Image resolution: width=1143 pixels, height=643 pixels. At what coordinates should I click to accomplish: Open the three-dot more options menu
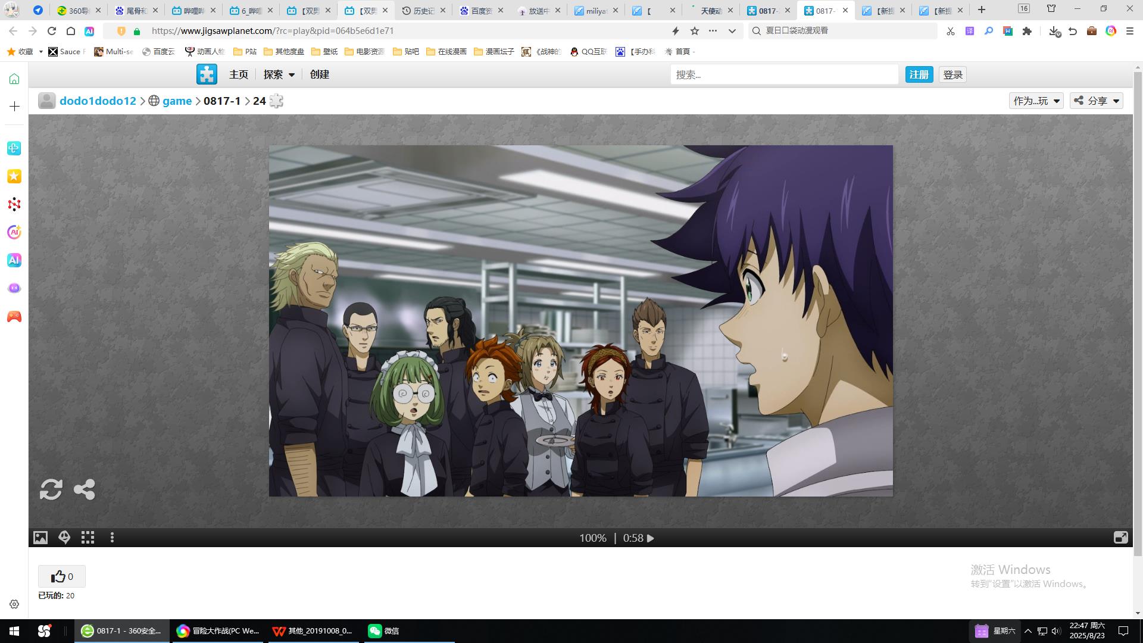point(112,538)
